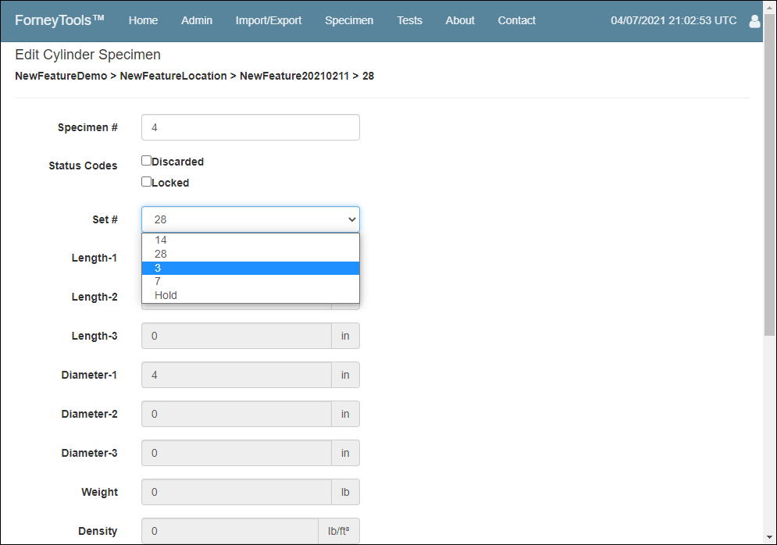Click the Diameter-1 value field
The width and height of the screenshot is (777, 545).
237,375
